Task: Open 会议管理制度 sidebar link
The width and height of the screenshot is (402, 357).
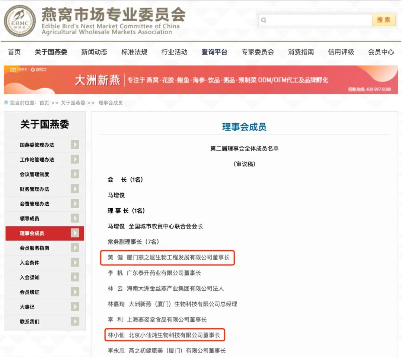Action: (x=34, y=174)
